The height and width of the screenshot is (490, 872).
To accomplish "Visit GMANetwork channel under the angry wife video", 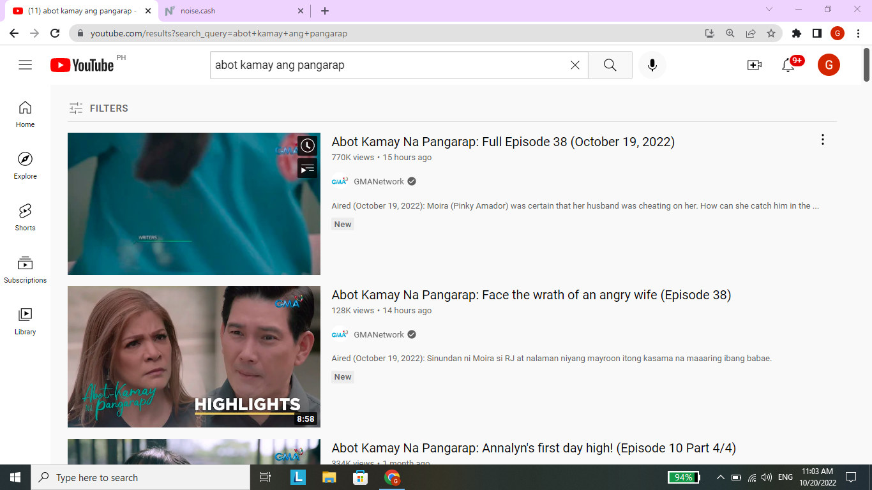I will pyautogui.click(x=379, y=335).
